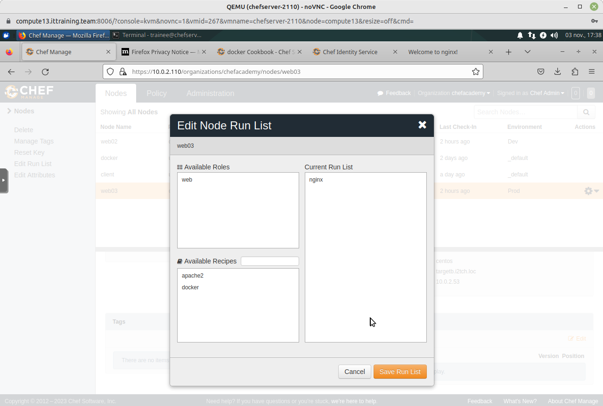Close the Edit Node Run List dialog
603x406 pixels.
tap(422, 125)
